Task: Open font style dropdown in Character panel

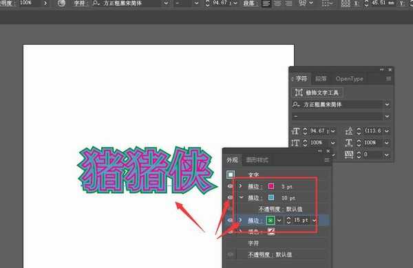Action: coord(387,117)
